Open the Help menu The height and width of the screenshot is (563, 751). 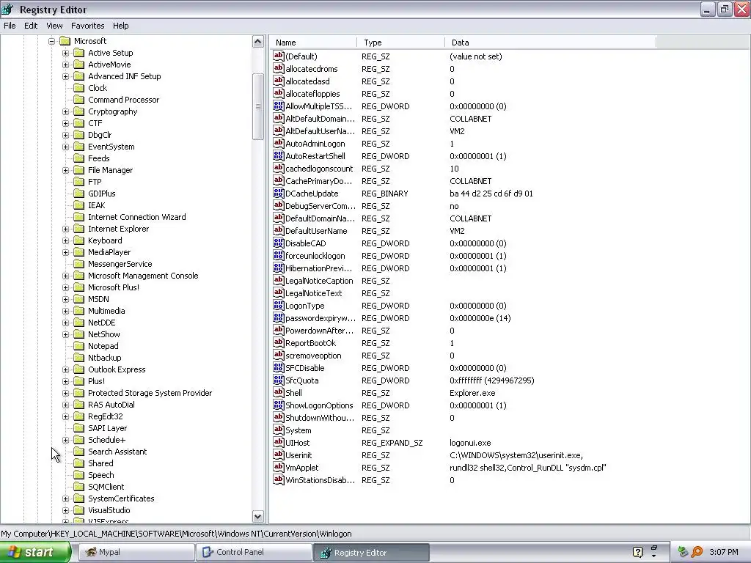pos(121,26)
